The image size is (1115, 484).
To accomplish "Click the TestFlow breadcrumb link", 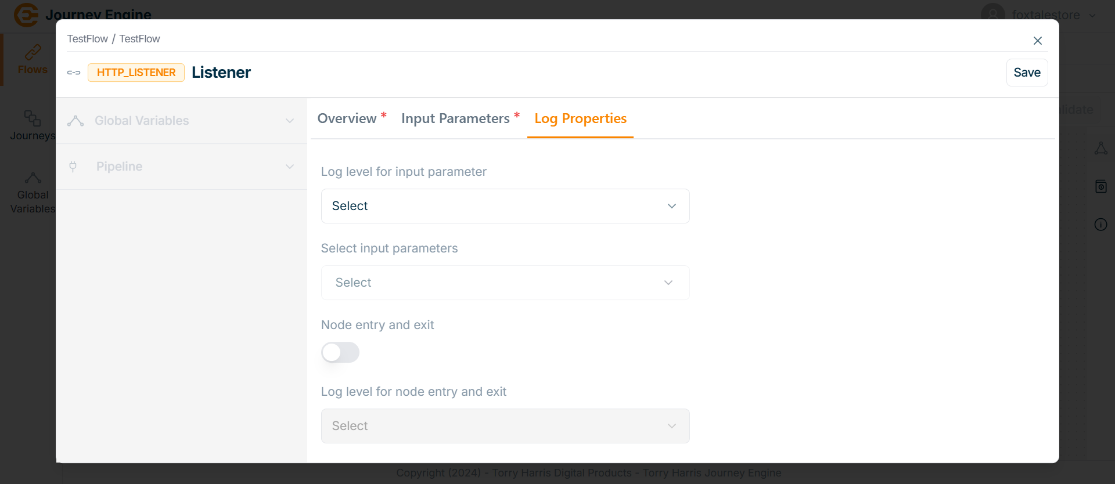I will tap(87, 39).
